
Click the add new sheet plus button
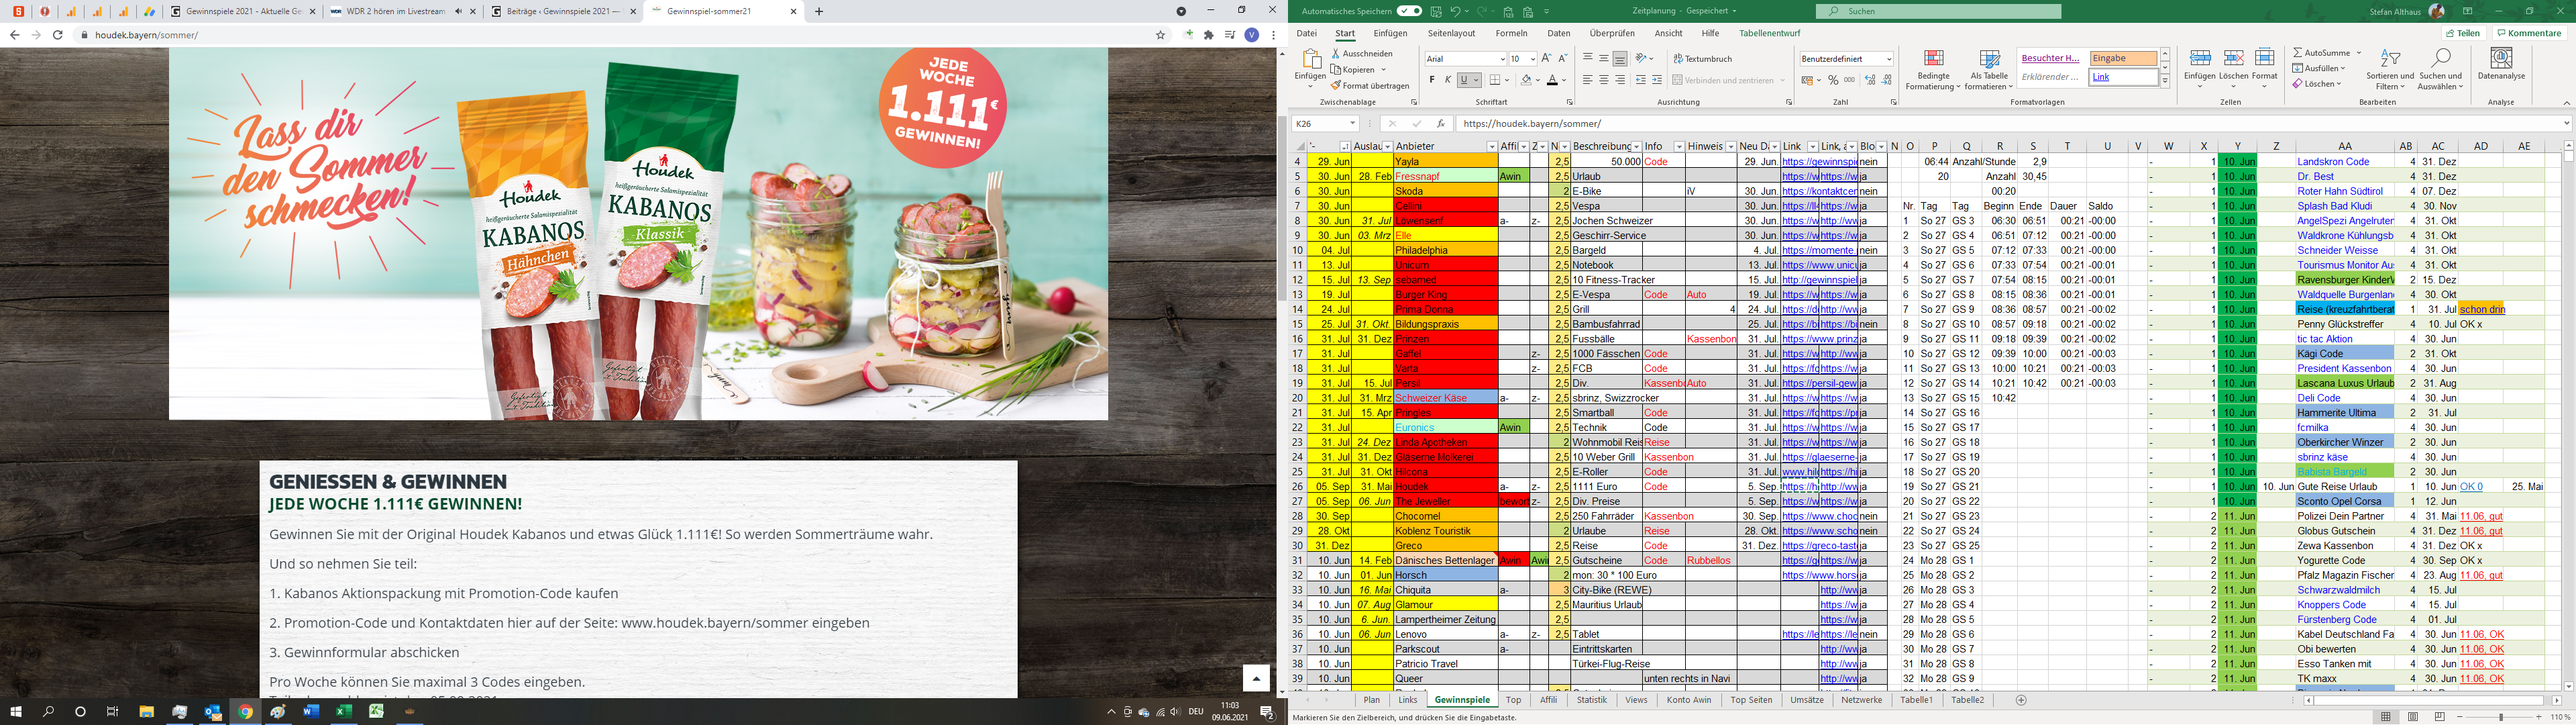2020,700
